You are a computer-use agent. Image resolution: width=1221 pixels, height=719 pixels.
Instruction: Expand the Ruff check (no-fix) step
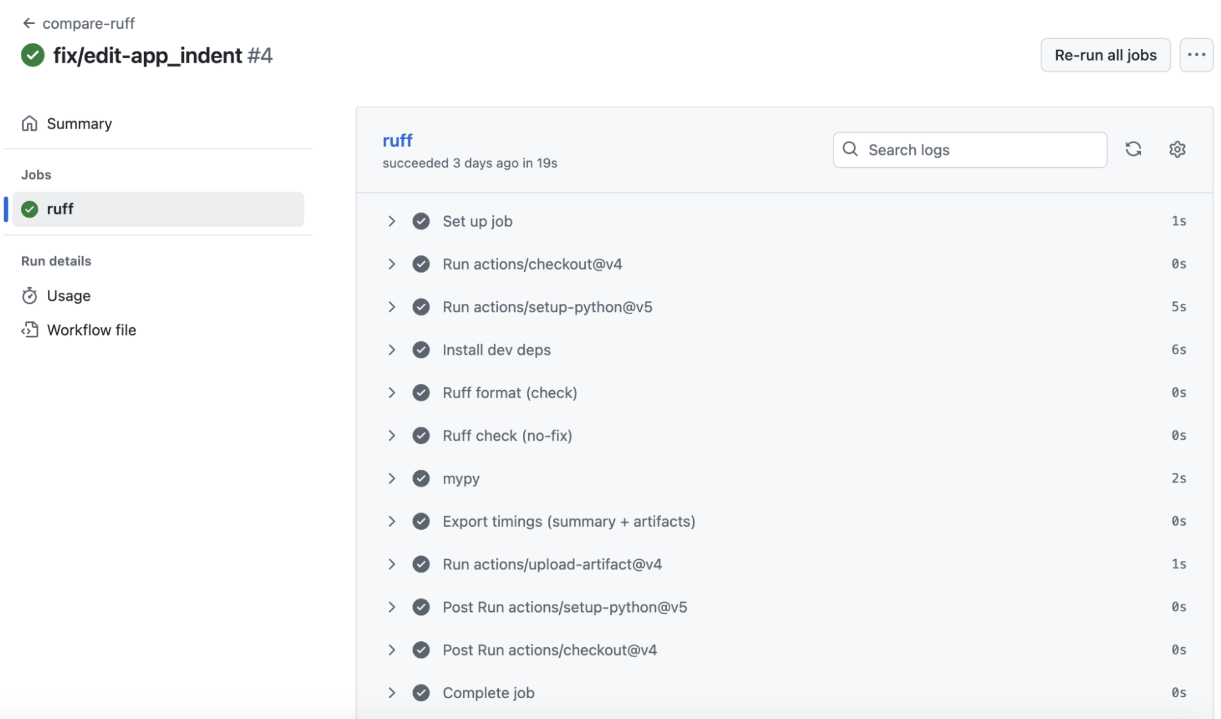392,435
